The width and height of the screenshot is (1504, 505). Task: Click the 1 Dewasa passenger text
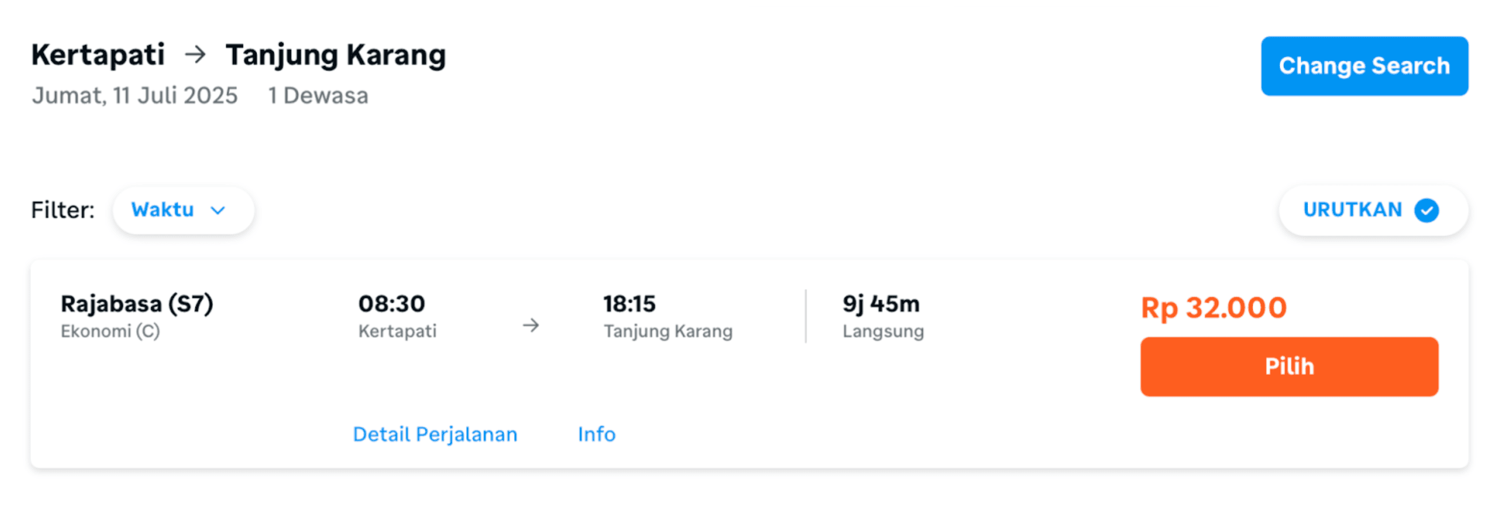point(318,95)
